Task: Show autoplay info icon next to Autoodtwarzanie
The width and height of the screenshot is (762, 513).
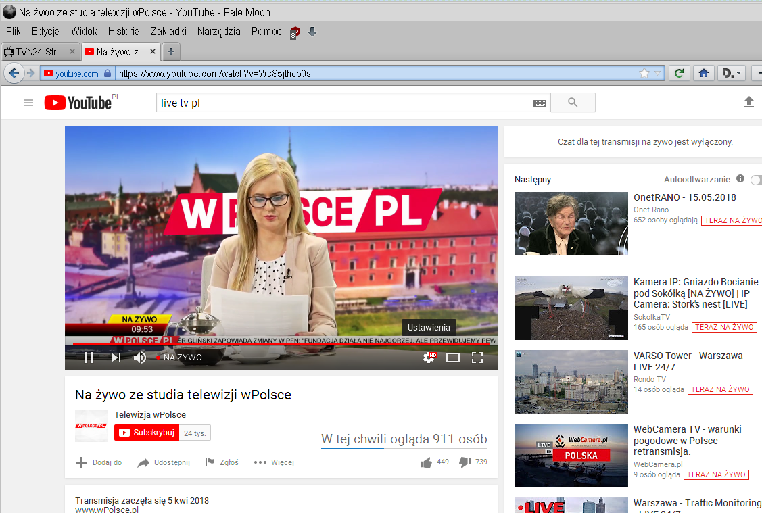Action: 740,178
